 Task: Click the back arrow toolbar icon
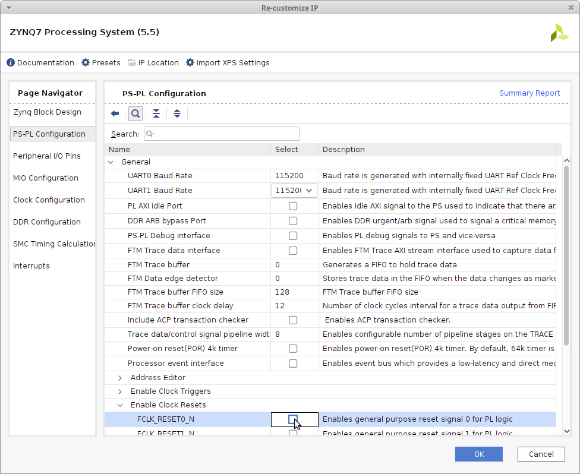pyautogui.click(x=115, y=113)
